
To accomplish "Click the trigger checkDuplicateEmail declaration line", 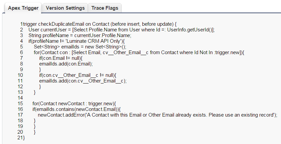I will coord(100,24).
